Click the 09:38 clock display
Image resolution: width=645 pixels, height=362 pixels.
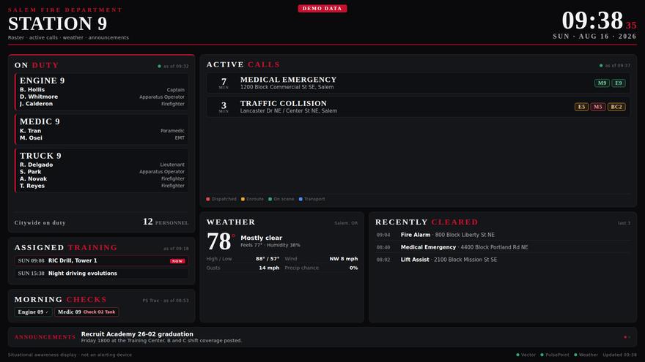592,20
